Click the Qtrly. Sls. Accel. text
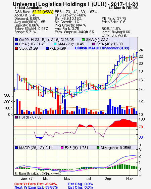151x189 pixels. coord(114,35)
